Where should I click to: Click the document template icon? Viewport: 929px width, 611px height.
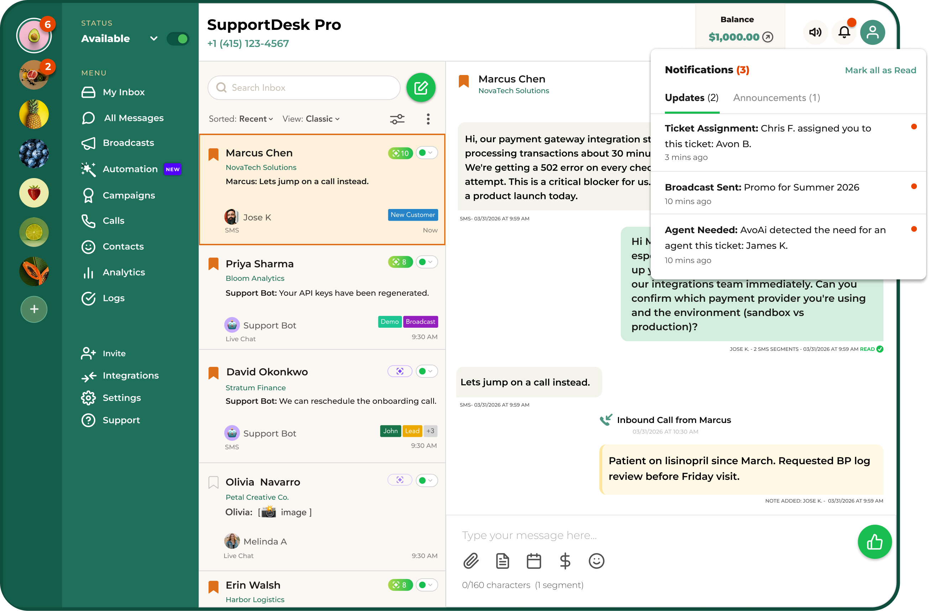click(x=502, y=561)
